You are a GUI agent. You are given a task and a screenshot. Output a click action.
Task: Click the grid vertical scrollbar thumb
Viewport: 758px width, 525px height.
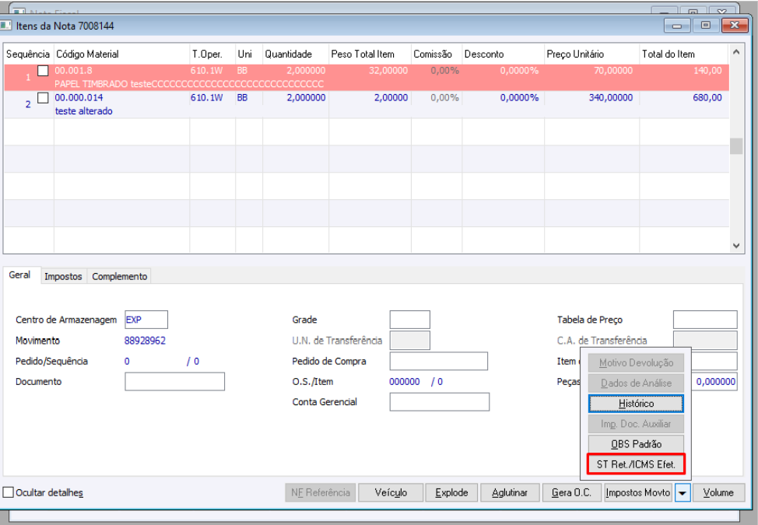coord(735,146)
